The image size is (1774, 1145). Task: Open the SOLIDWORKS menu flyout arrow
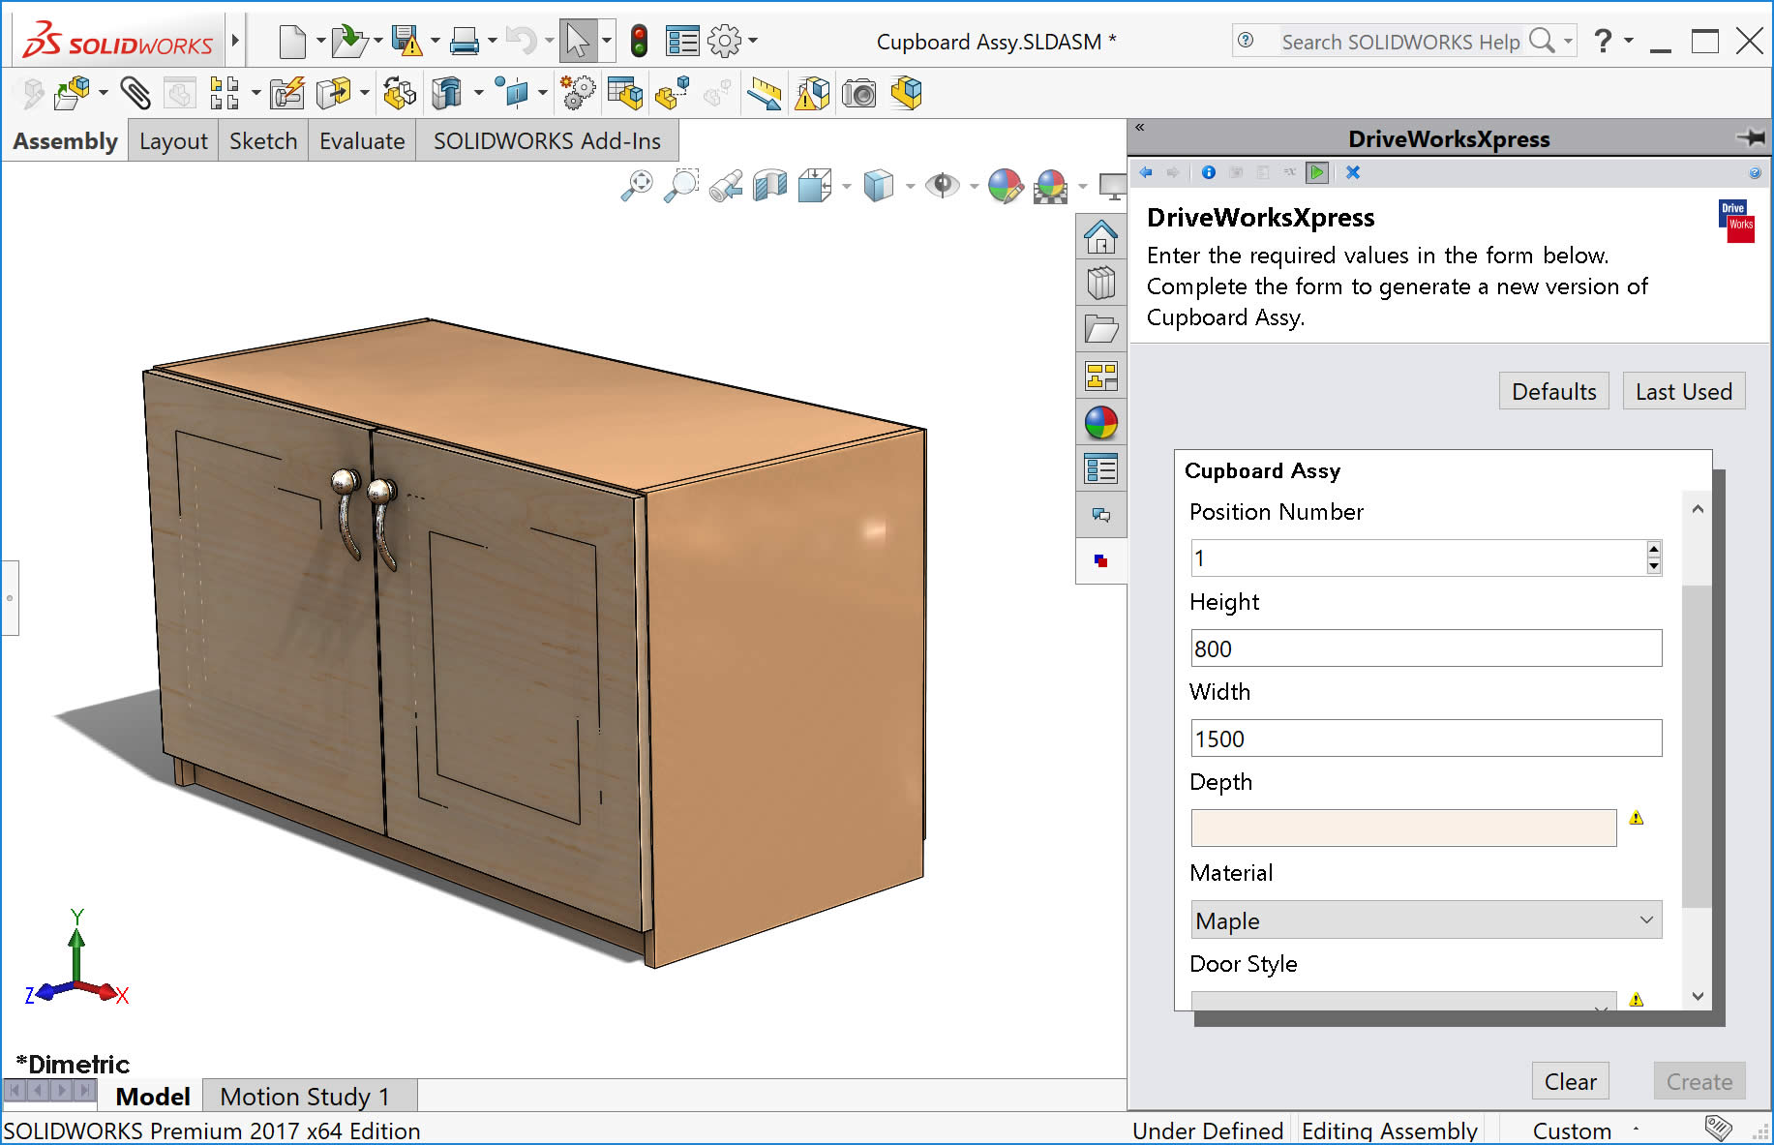pyautogui.click(x=234, y=41)
